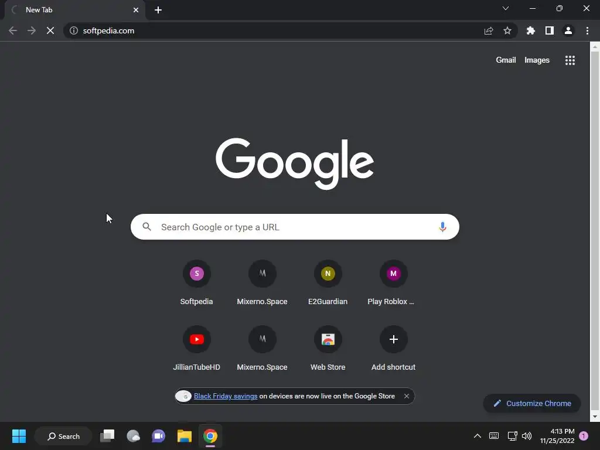Screen dimensions: 600x450
Task: Show hidden system tray icons
Action: click(477, 436)
